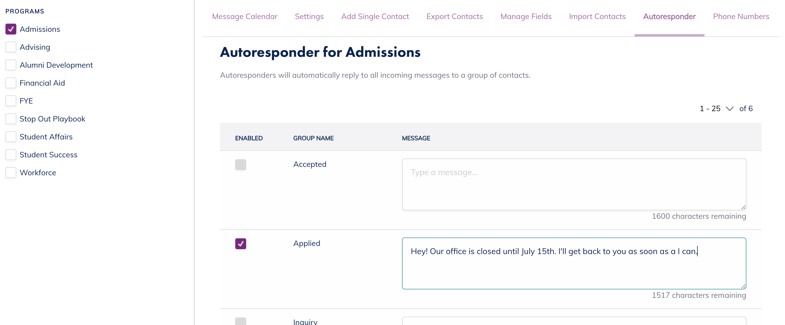
Task: Check the Student Affairs program
Action: click(11, 137)
